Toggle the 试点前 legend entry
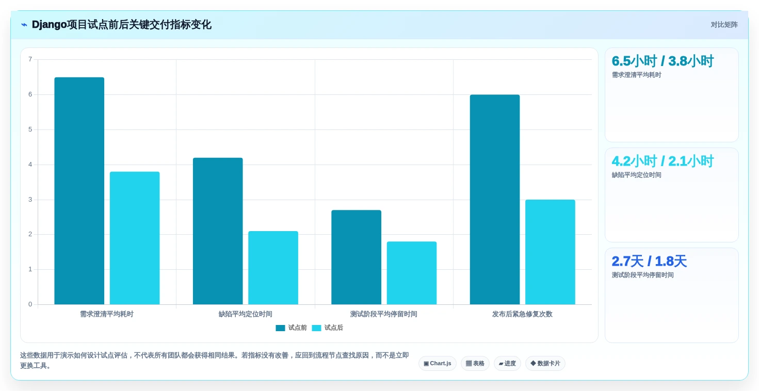759x391 pixels. 292,328
